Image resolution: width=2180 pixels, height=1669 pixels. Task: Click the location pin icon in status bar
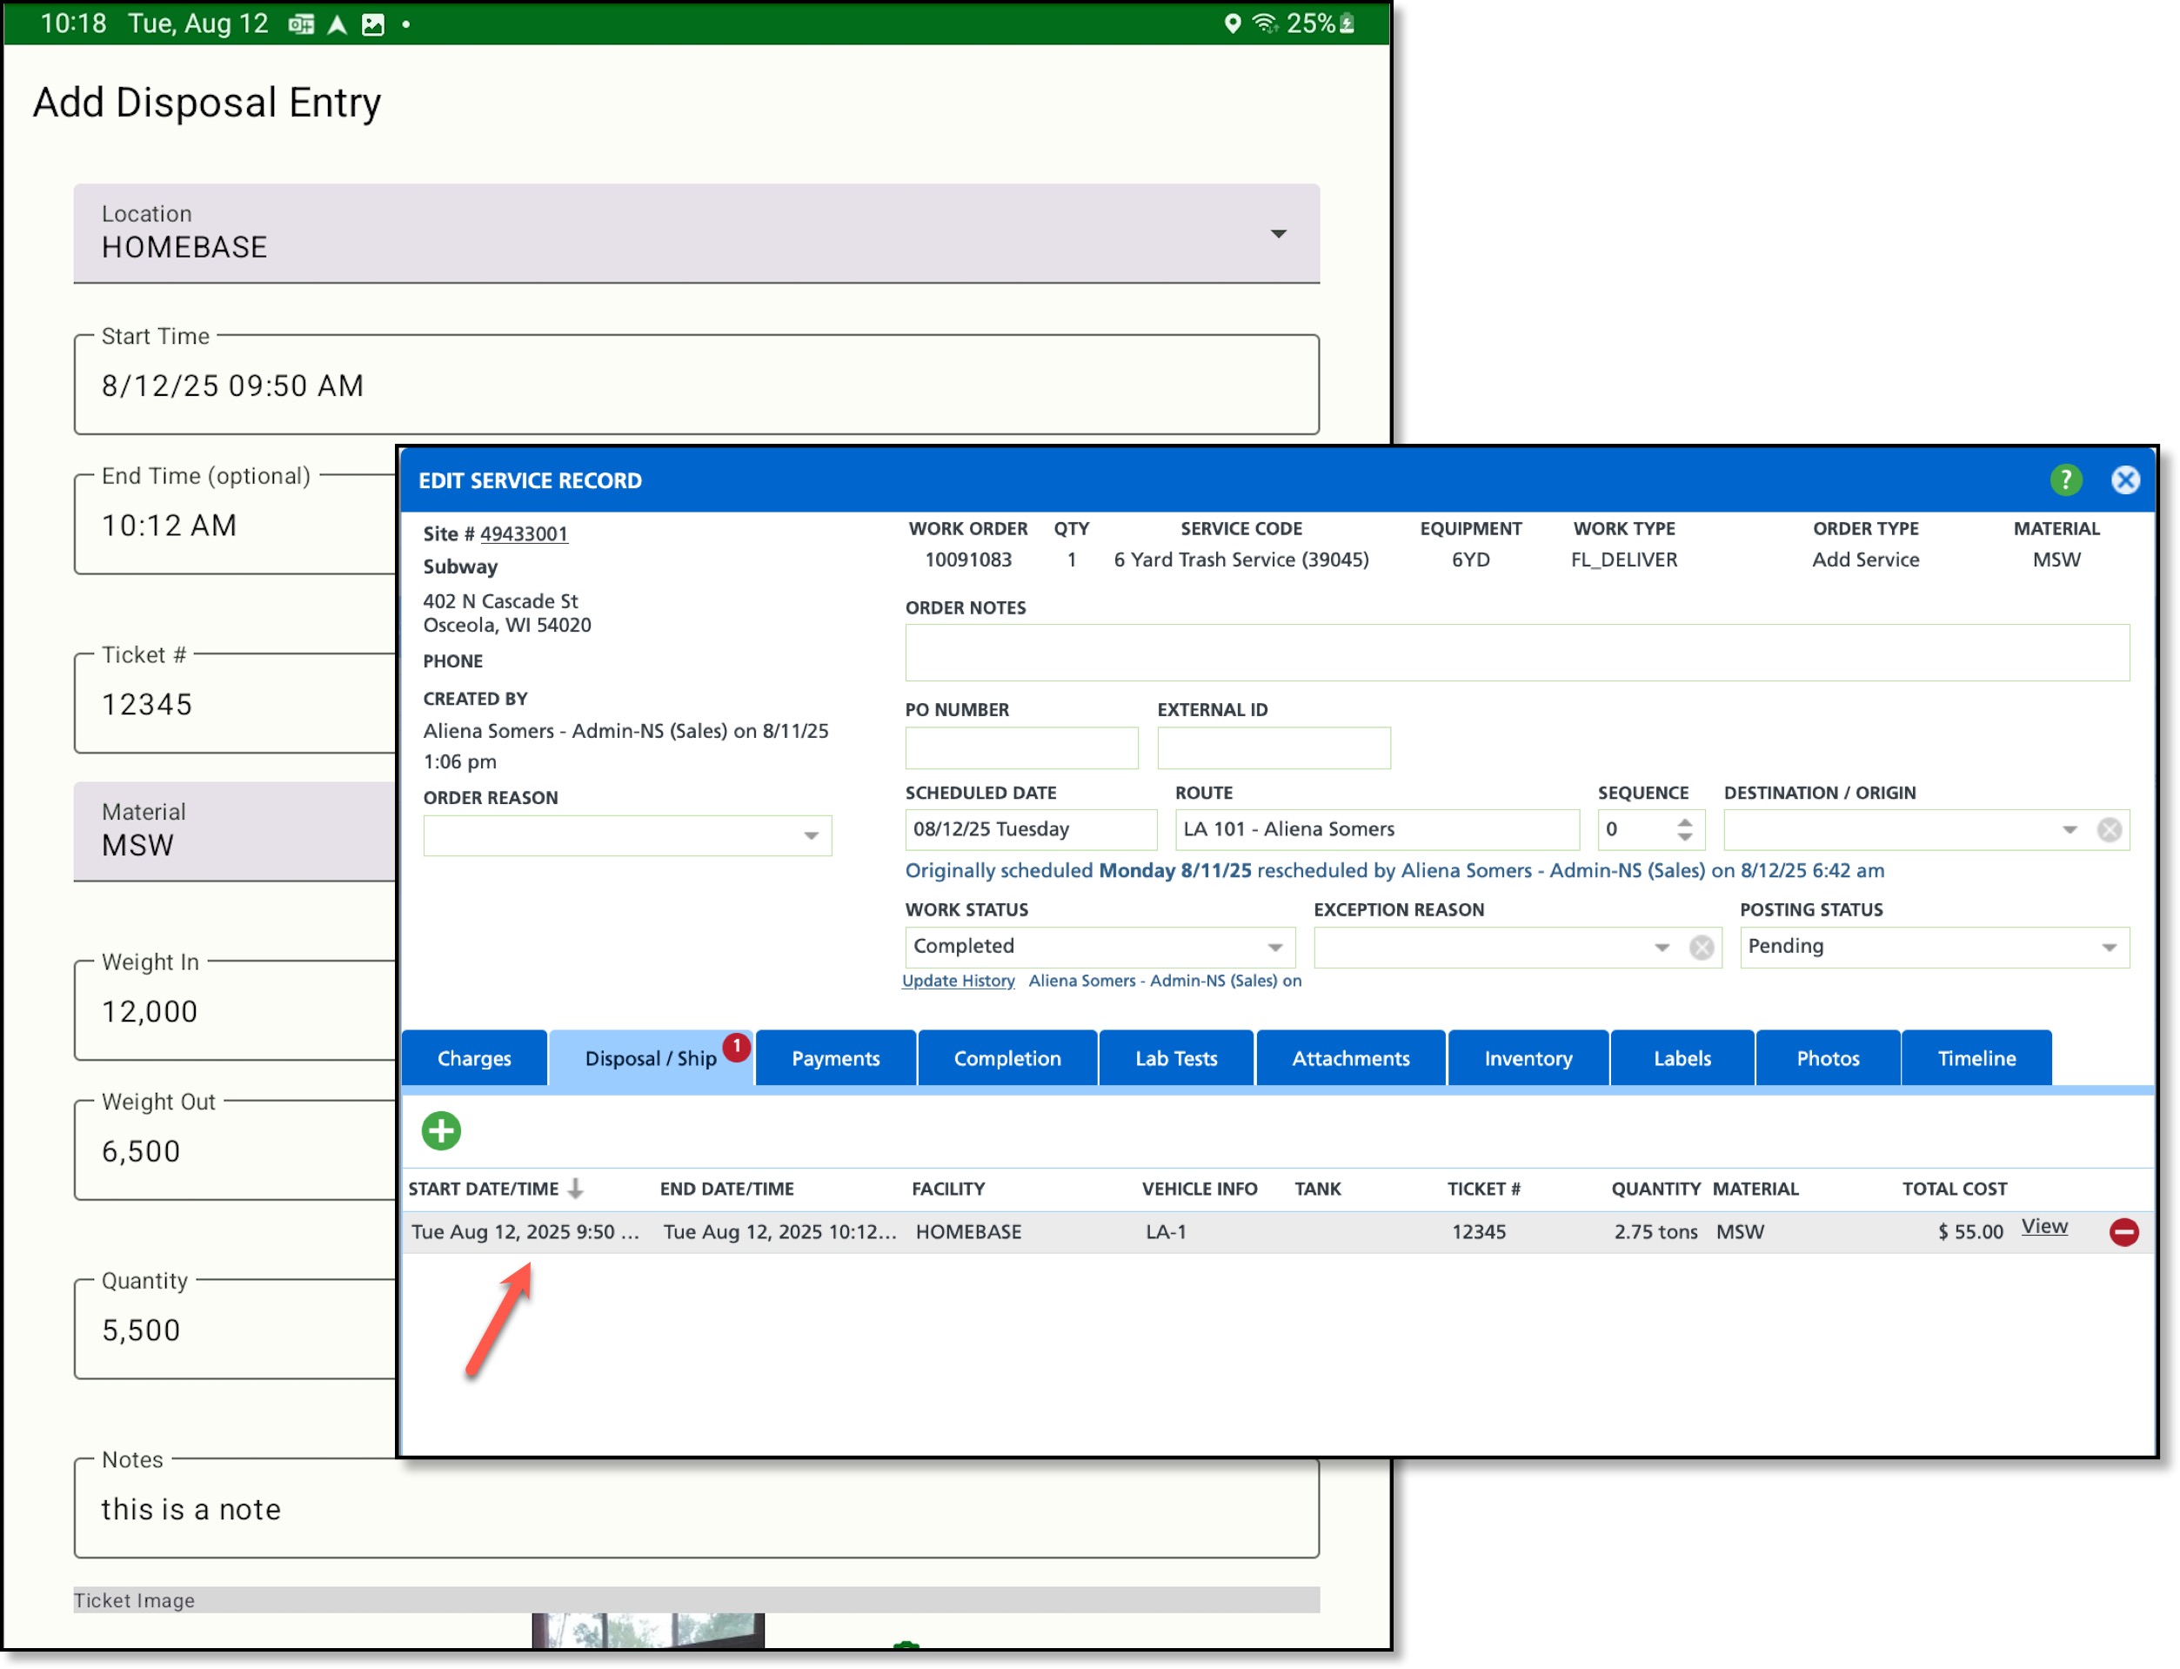click(x=1232, y=23)
